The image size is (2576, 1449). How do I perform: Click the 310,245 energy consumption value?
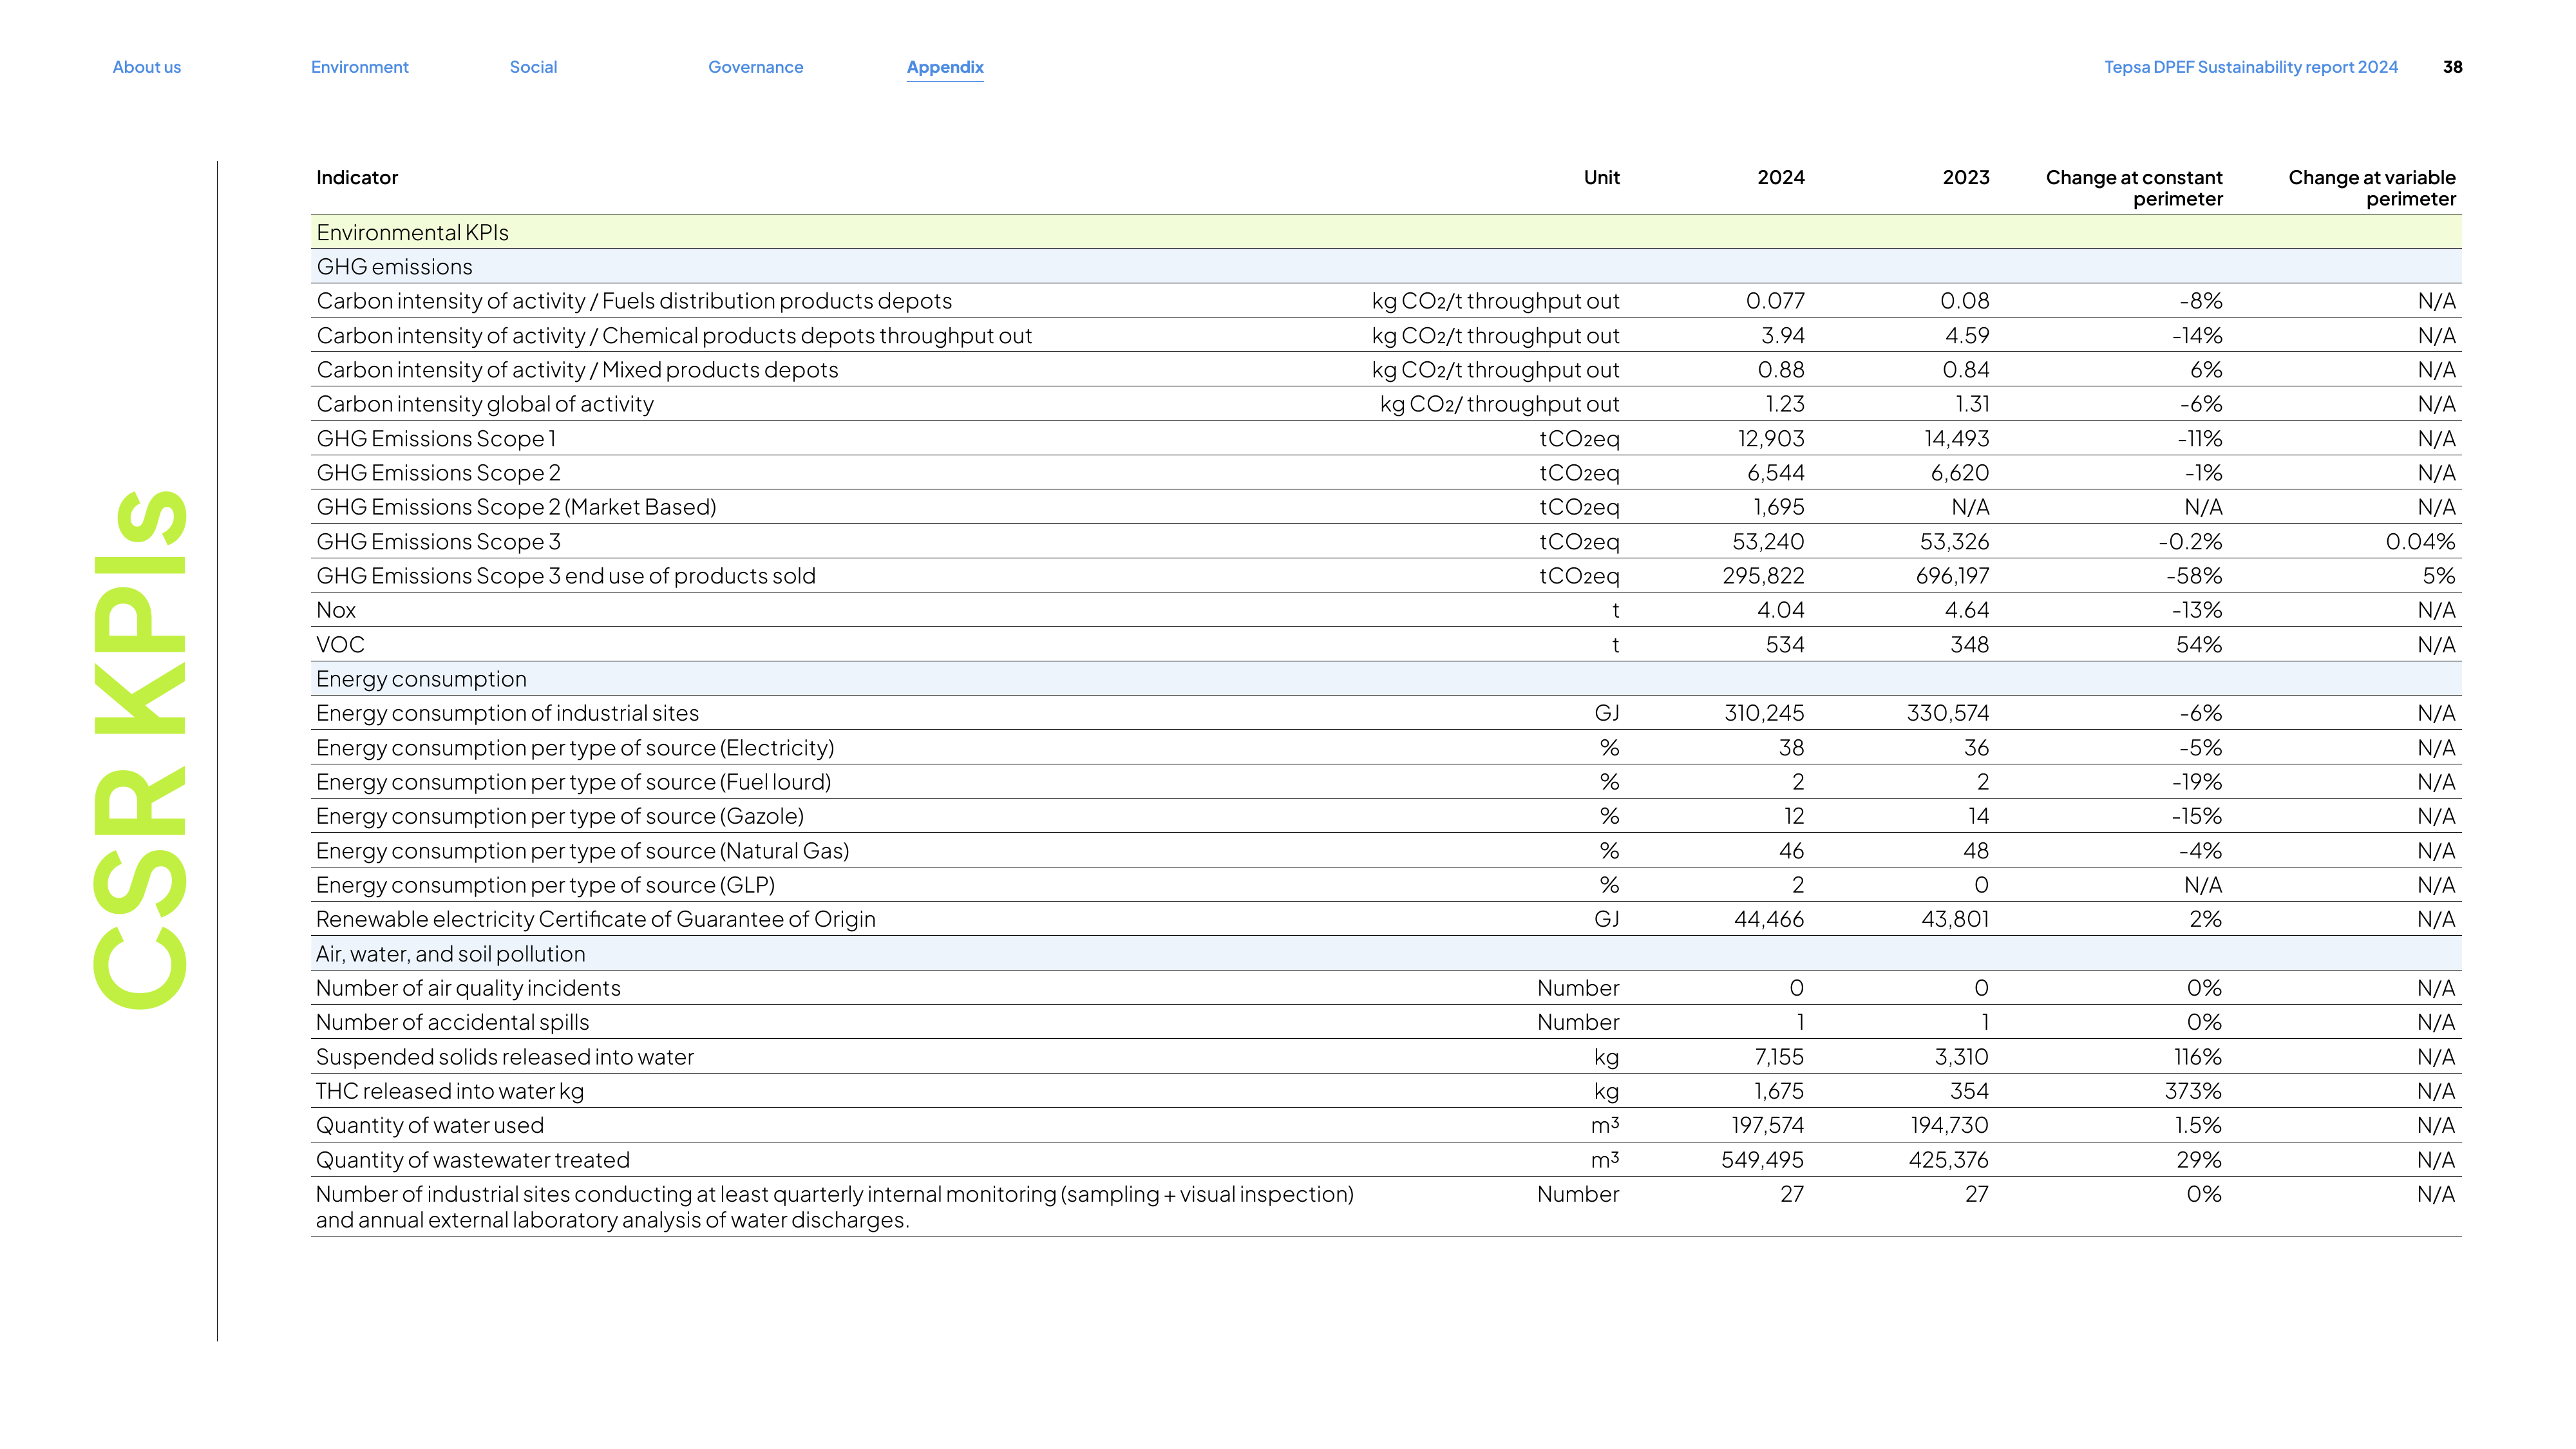coord(1764,713)
